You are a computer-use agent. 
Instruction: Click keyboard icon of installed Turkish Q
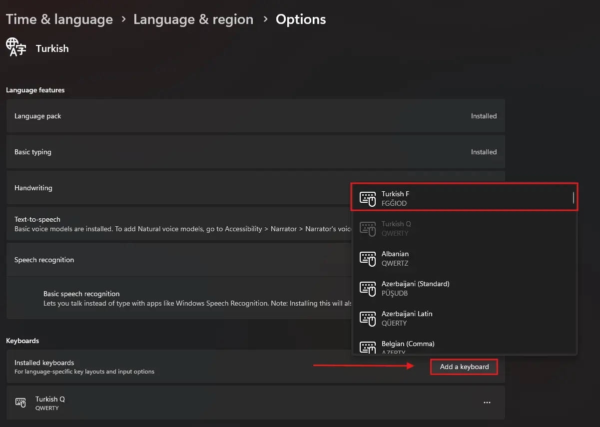pyautogui.click(x=20, y=403)
